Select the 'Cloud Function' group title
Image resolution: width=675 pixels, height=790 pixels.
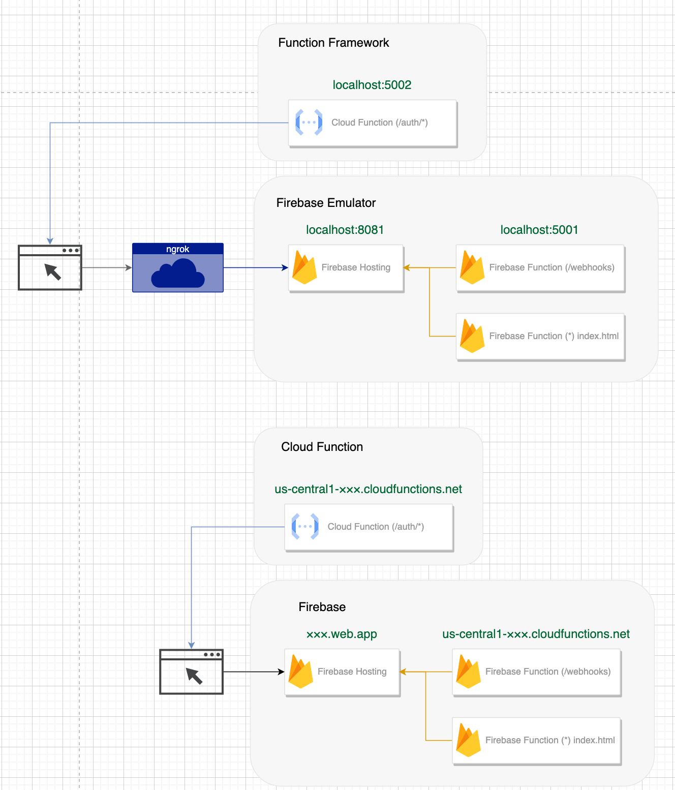tap(322, 447)
